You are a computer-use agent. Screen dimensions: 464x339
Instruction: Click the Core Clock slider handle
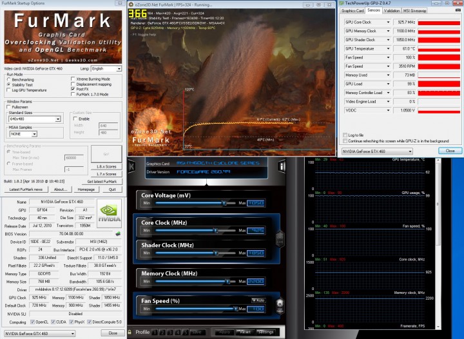[x=216, y=230]
